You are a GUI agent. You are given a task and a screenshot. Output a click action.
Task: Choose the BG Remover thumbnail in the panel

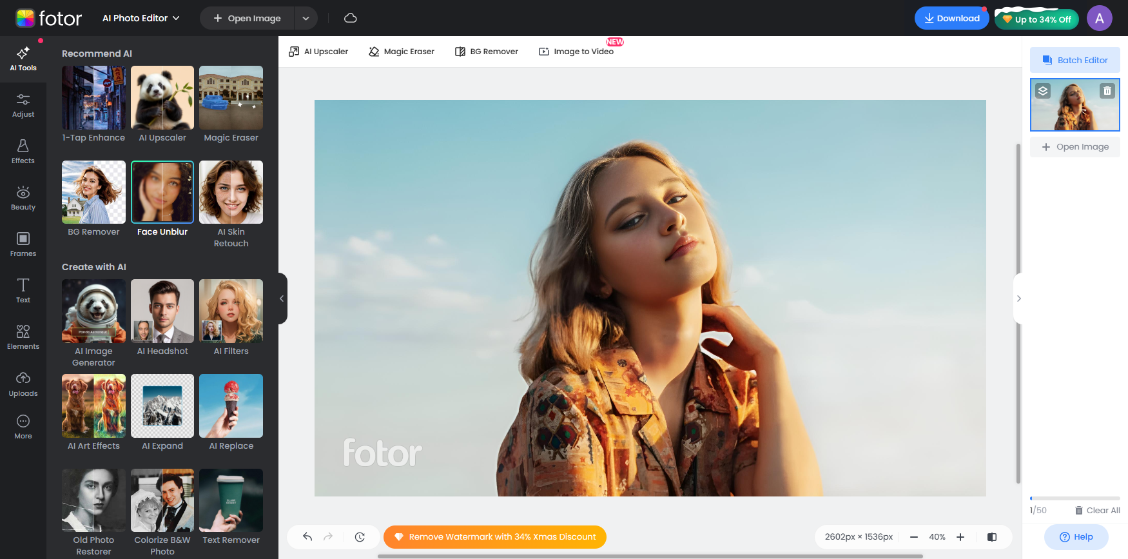tap(93, 192)
